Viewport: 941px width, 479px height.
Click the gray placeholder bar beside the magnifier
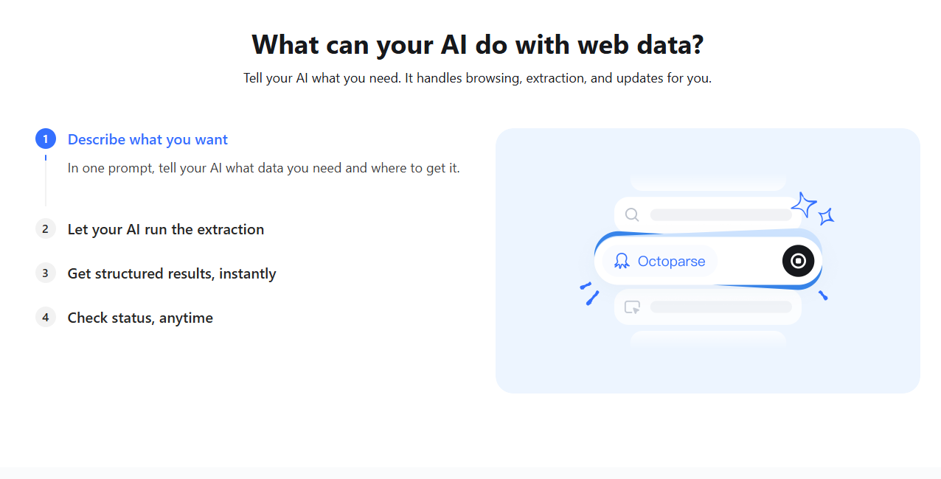tap(720, 214)
